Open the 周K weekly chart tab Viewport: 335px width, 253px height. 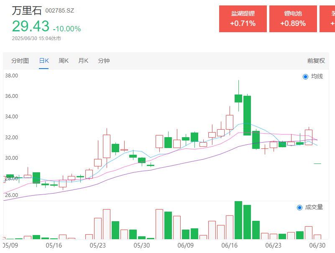(x=64, y=61)
